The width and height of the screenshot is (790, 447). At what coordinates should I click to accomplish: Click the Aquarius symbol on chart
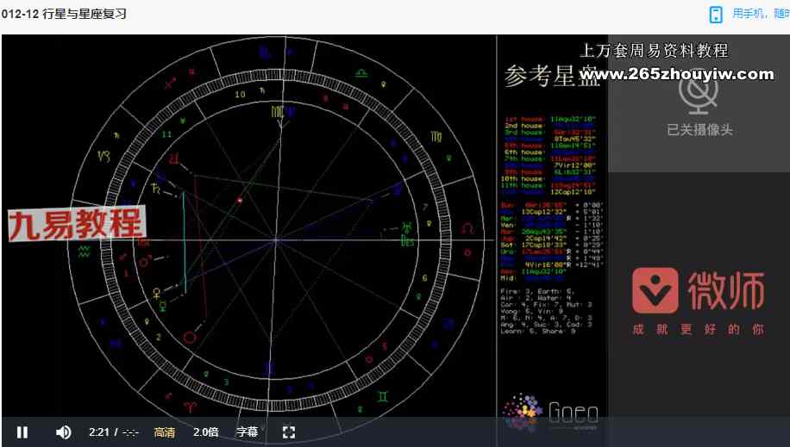84,251
